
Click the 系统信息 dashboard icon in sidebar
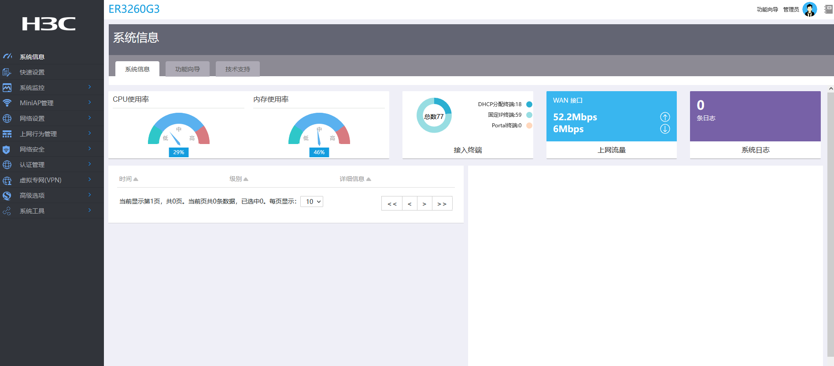coord(7,56)
